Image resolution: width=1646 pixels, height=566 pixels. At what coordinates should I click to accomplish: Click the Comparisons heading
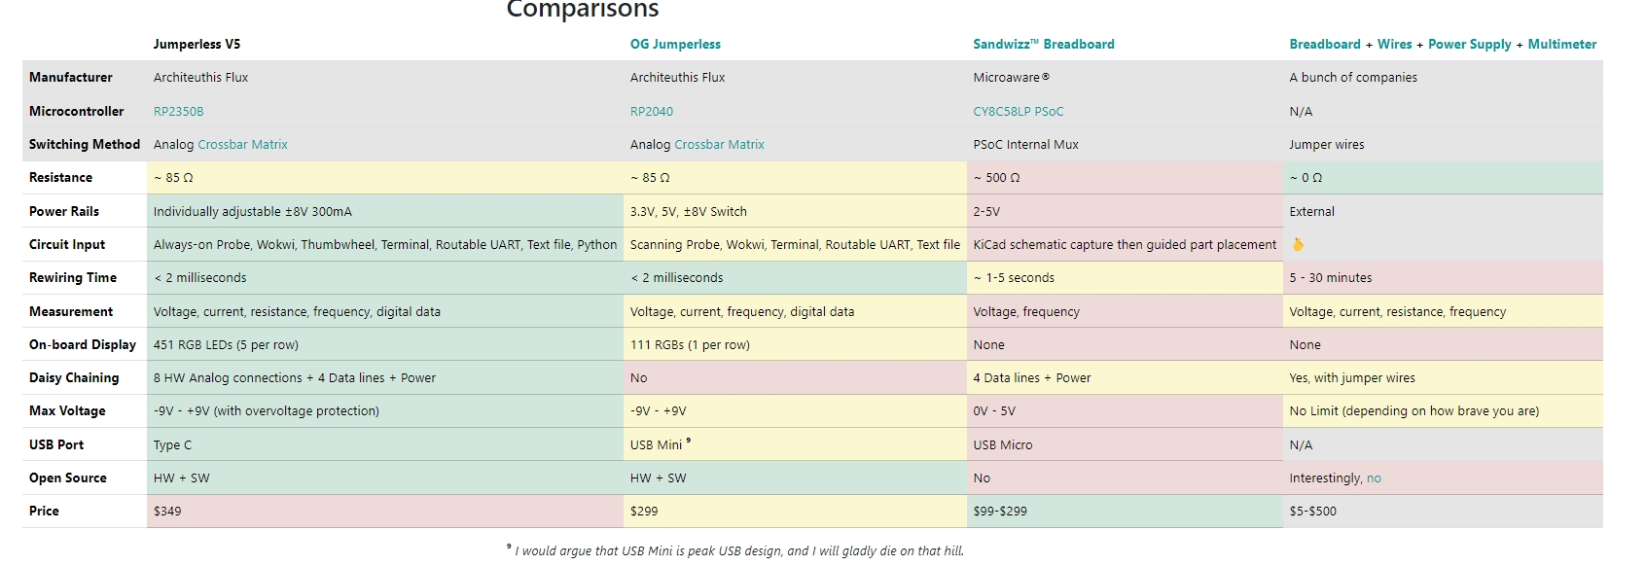click(x=583, y=10)
